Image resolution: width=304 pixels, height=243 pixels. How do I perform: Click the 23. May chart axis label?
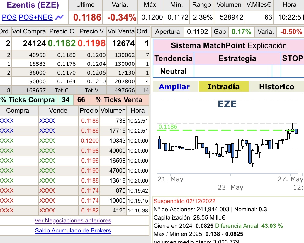click(230, 187)
